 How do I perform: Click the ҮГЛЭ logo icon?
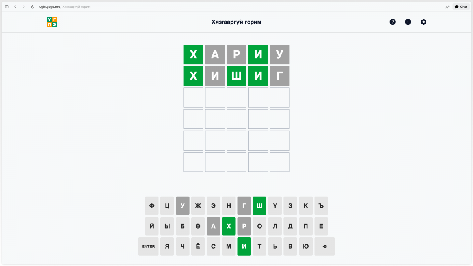click(52, 22)
